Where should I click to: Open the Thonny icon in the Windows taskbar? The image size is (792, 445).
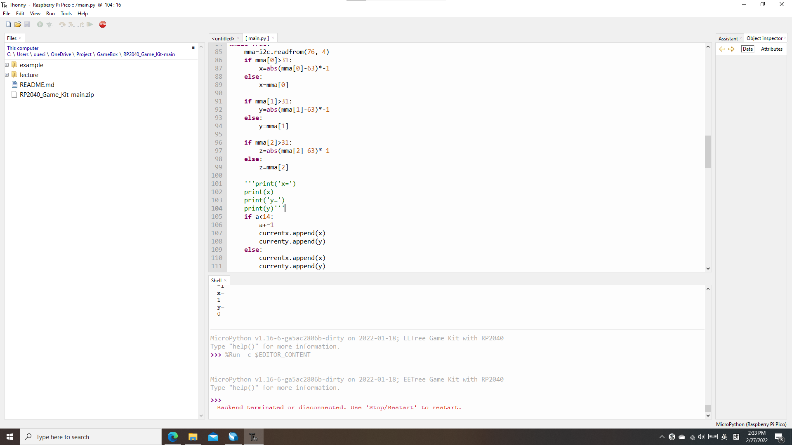click(254, 437)
